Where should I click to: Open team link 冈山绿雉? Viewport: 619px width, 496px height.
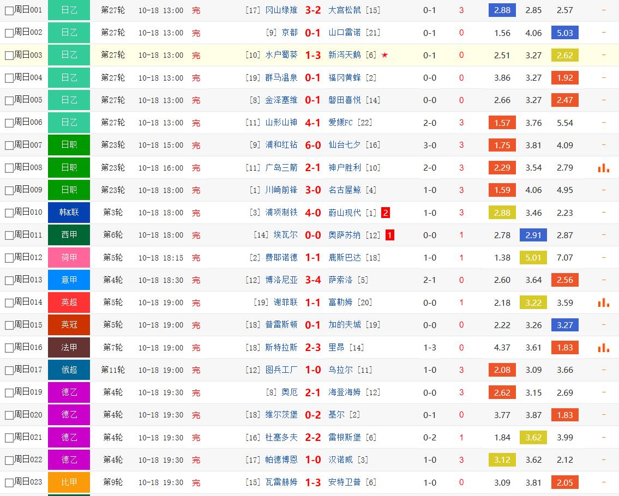(281, 10)
